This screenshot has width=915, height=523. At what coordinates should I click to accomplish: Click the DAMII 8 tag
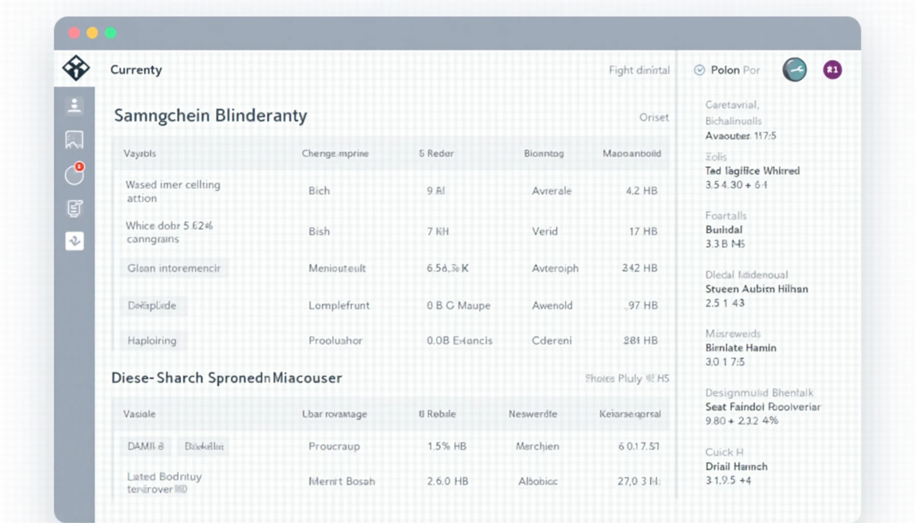pyautogui.click(x=146, y=446)
